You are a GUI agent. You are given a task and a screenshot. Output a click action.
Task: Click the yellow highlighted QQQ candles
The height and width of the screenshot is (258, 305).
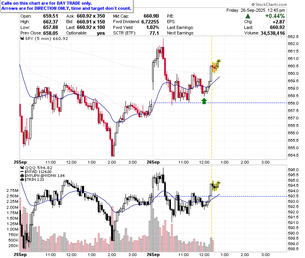pos(215,186)
